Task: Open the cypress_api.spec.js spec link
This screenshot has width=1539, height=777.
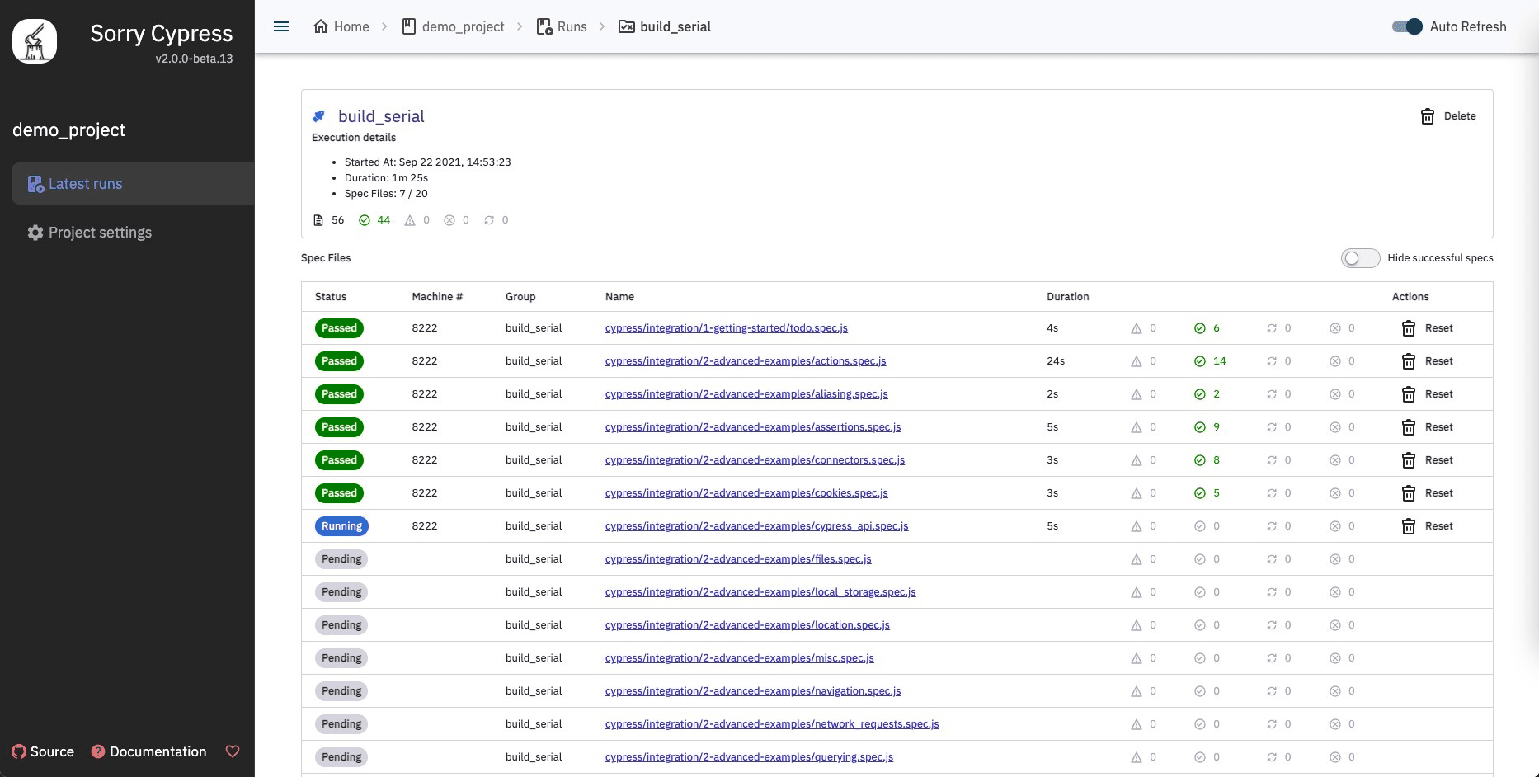Action: tap(757, 526)
